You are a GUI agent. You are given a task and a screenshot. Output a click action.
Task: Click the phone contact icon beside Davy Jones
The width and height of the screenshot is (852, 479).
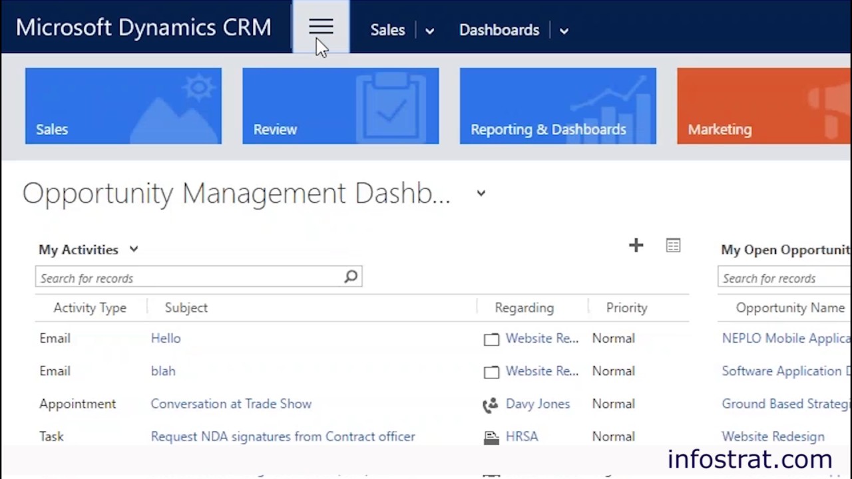(x=491, y=404)
